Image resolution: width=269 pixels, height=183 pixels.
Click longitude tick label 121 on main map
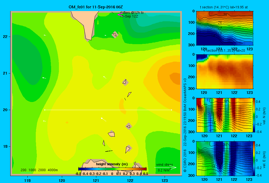pyautogui.click(x=96, y=180)
